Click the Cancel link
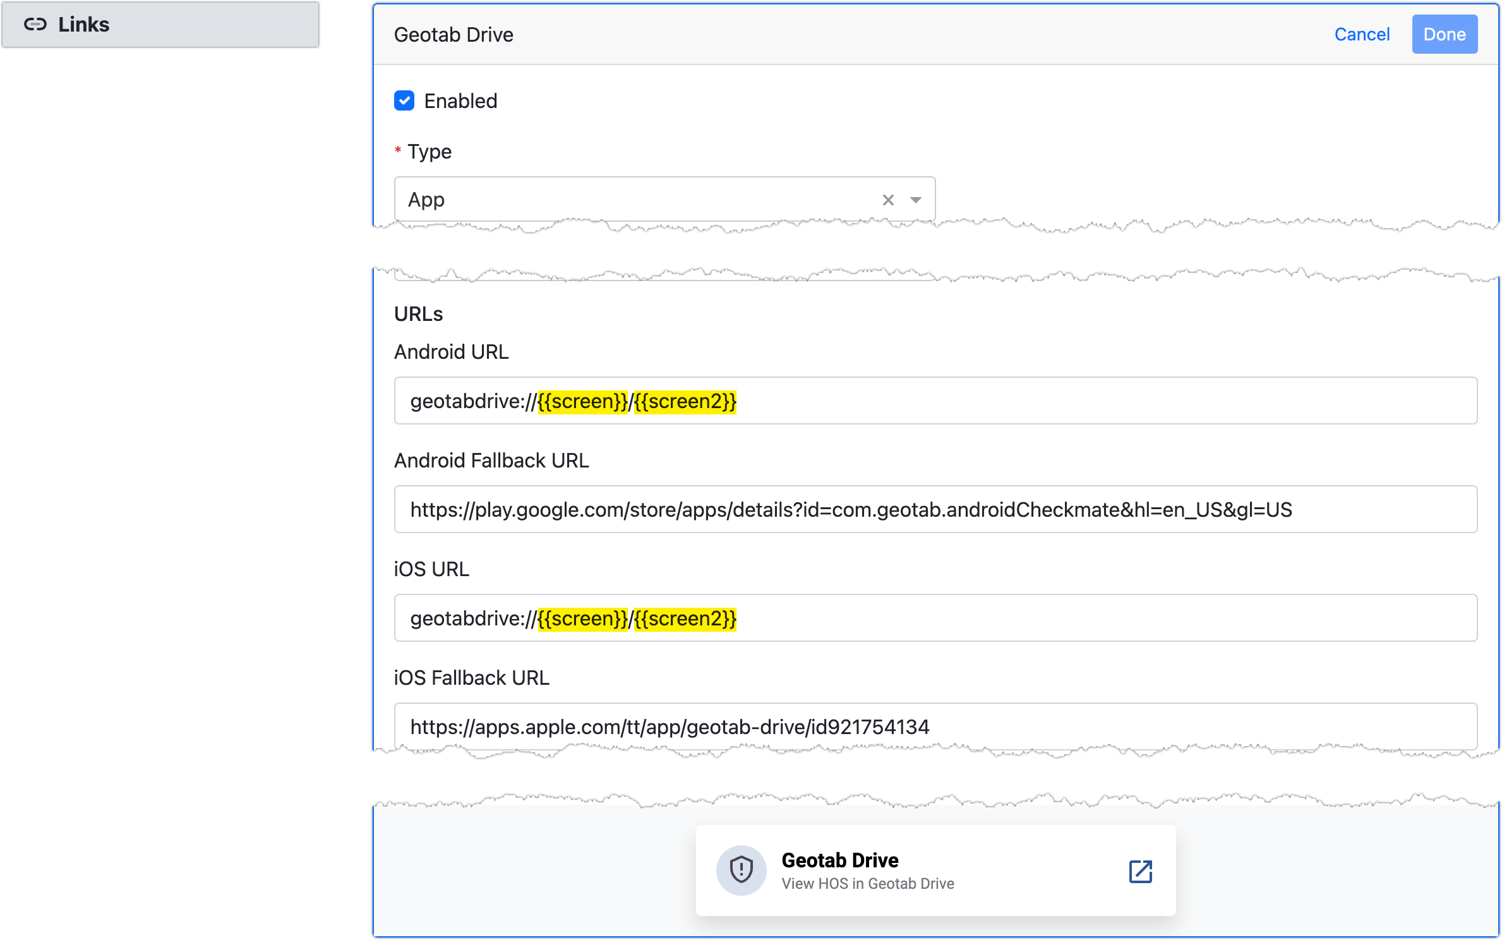1502x940 pixels. [1362, 35]
